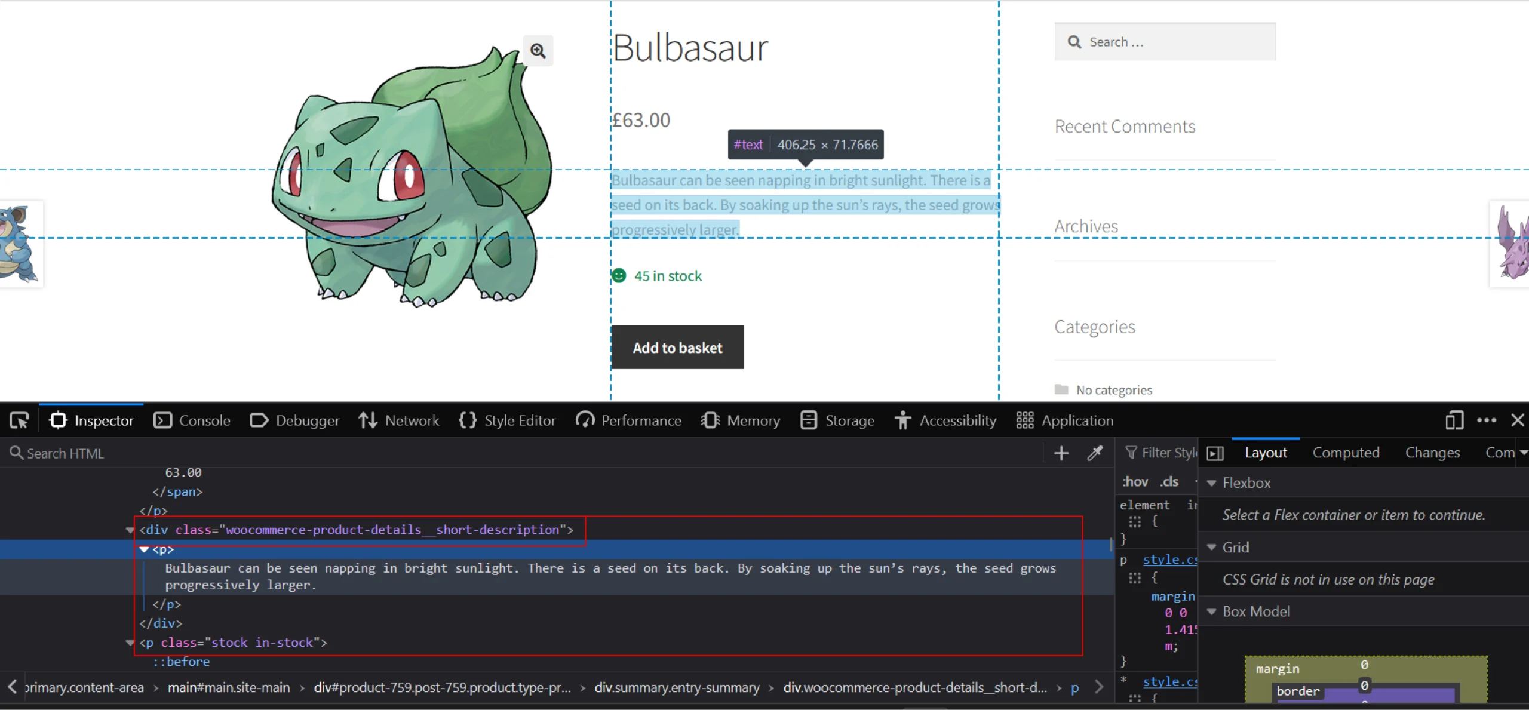Click the border value in box model
Image resolution: width=1529 pixels, height=710 pixels.
coord(1364,685)
